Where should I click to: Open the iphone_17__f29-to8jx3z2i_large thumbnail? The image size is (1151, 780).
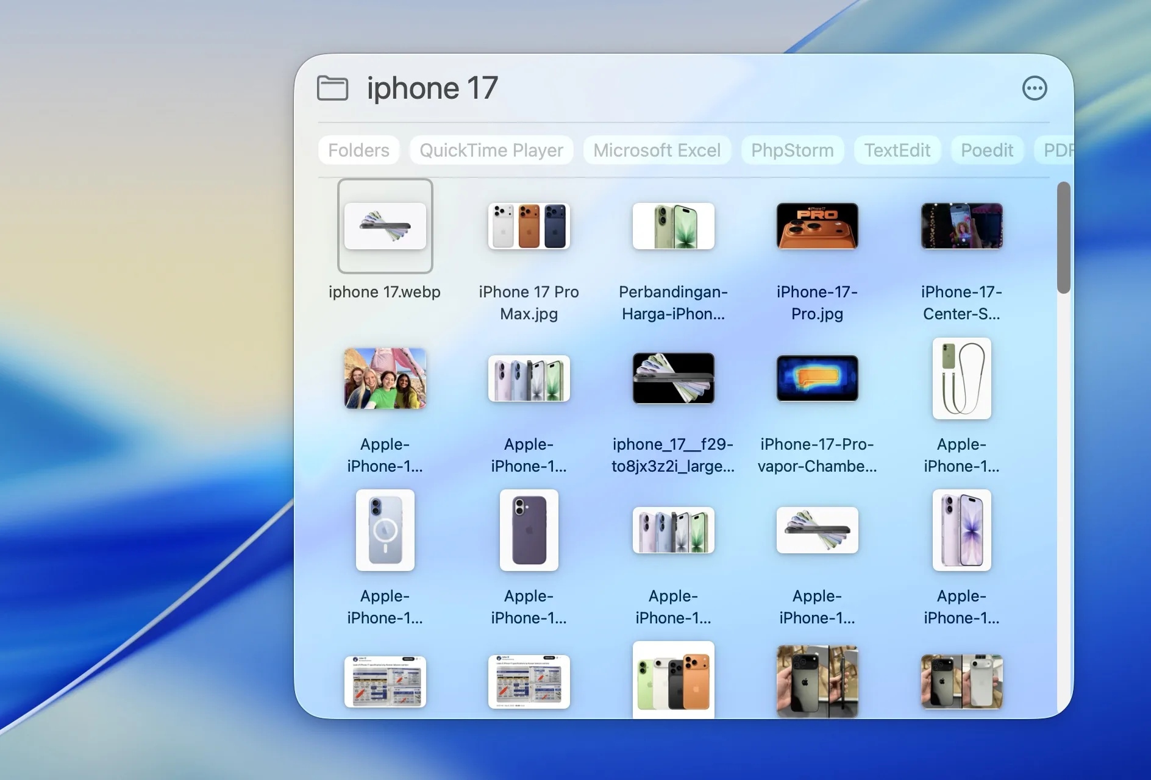[x=673, y=378]
